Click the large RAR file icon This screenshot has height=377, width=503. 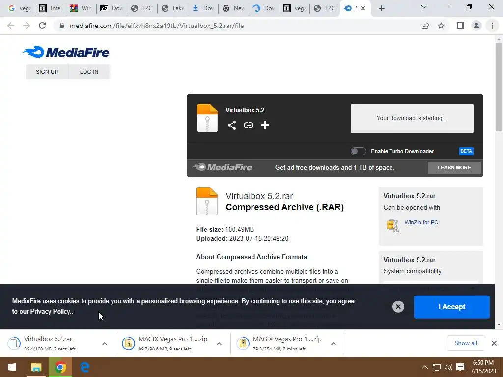tap(207, 201)
